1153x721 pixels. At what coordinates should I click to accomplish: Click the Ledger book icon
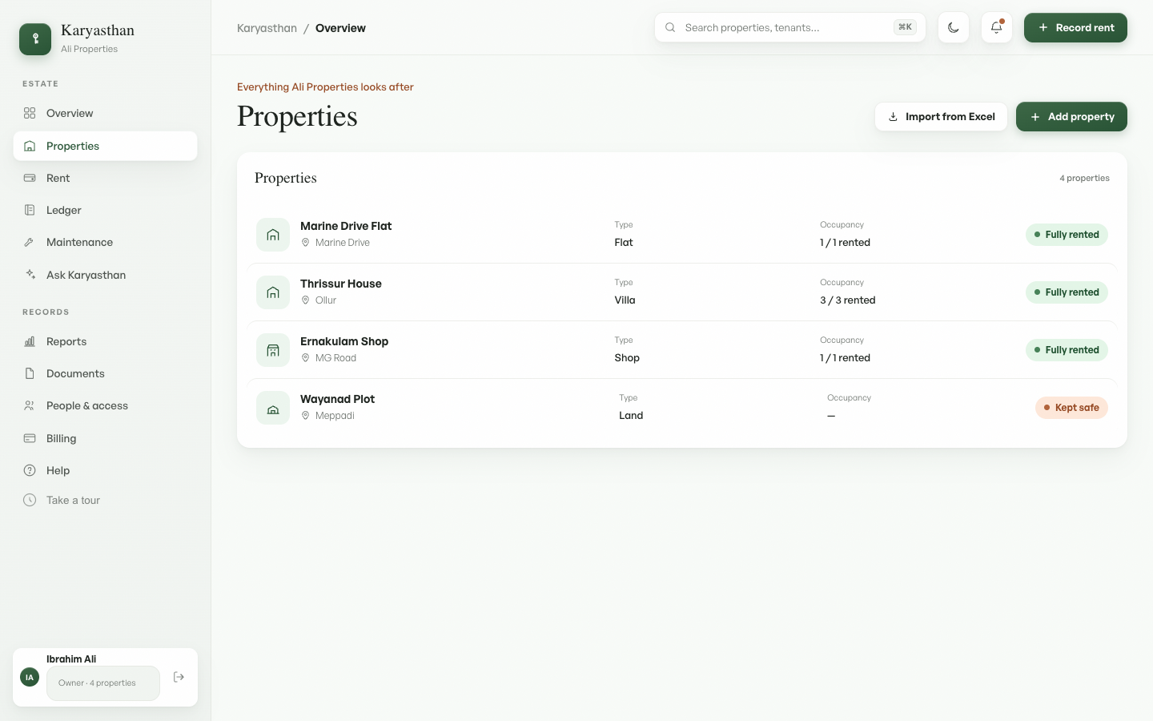pyautogui.click(x=30, y=210)
